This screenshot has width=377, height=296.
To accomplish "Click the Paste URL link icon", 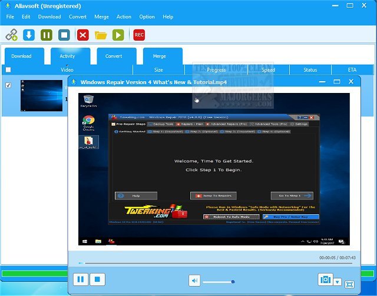I will (11, 35).
